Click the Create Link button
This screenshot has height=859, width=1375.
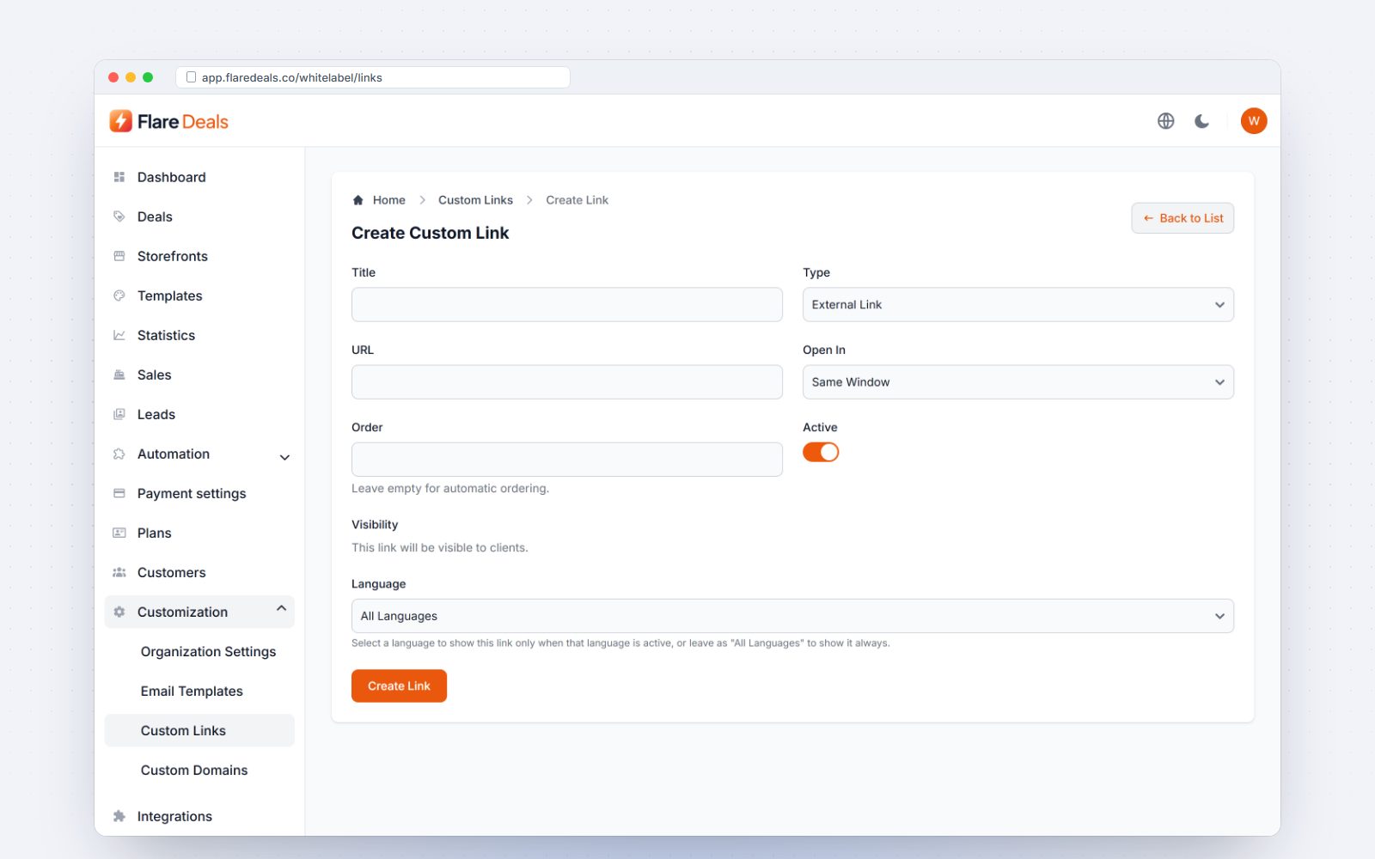(x=399, y=685)
